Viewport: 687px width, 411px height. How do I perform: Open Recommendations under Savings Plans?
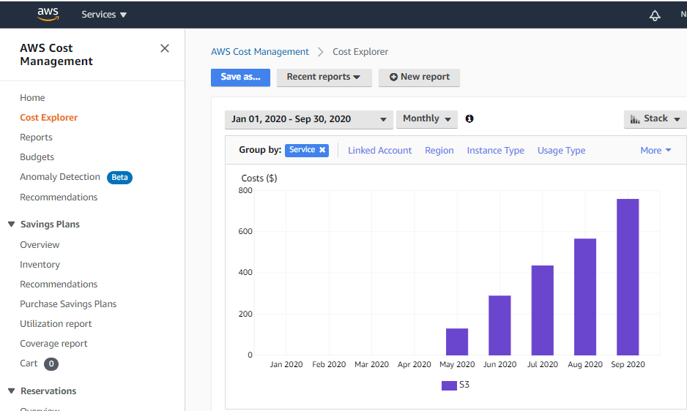pos(59,284)
